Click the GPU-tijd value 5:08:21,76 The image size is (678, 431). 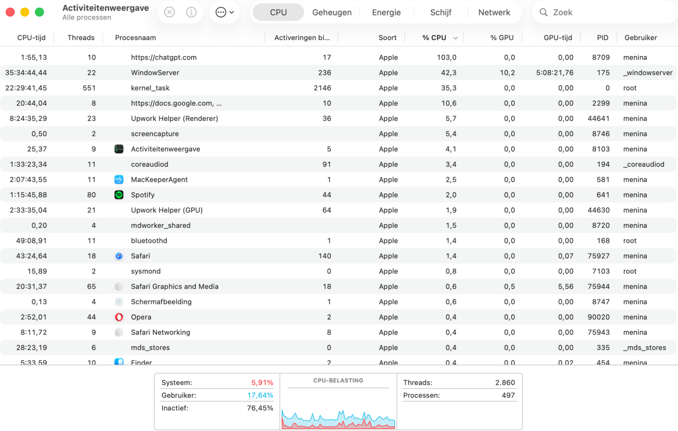coord(555,73)
